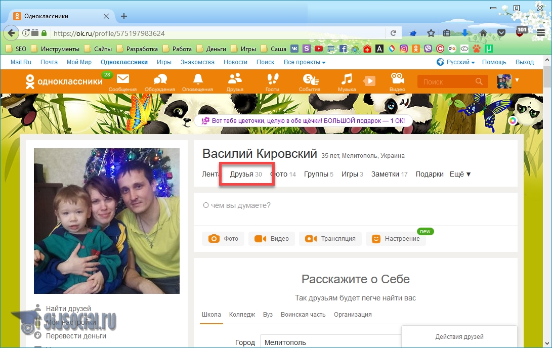552x348 pixels.
Task: Expand the Ещё profile menu
Action: [460, 174]
